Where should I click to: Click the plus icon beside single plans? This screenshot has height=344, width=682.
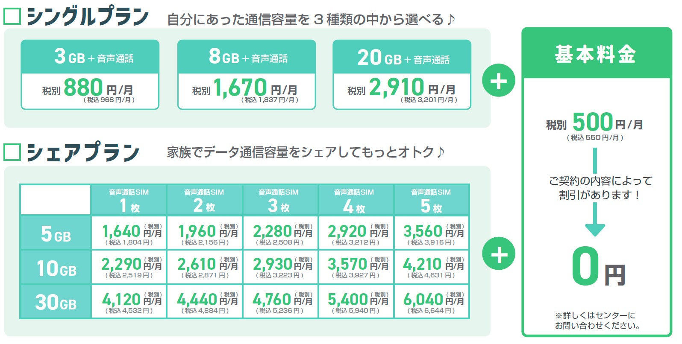click(498, 81)
